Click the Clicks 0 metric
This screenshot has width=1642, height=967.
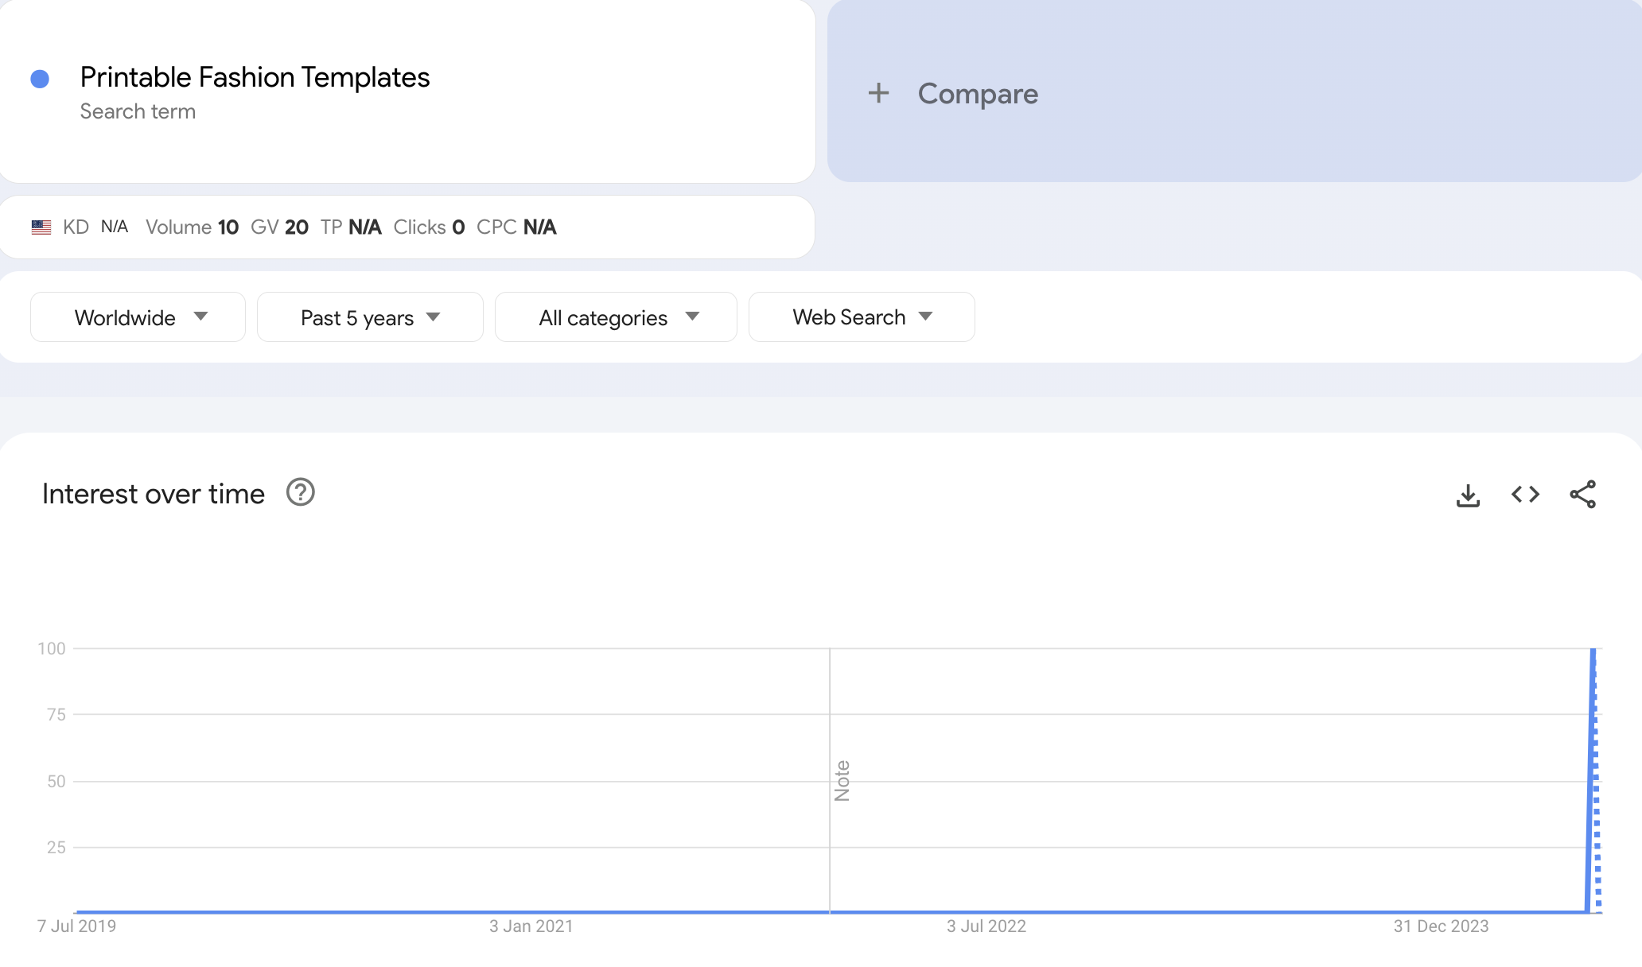point(429,227)
